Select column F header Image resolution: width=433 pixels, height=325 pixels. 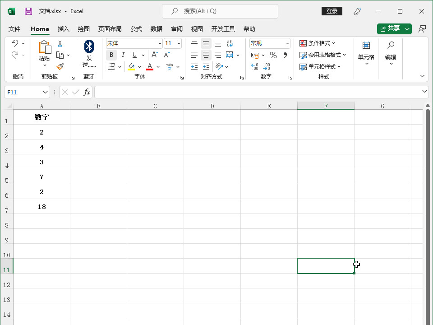coord(326,106)
